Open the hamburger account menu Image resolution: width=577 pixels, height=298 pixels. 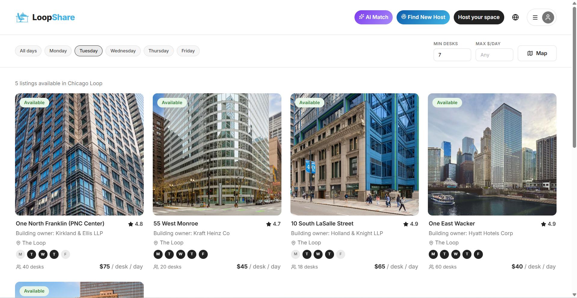pos(535,17)
